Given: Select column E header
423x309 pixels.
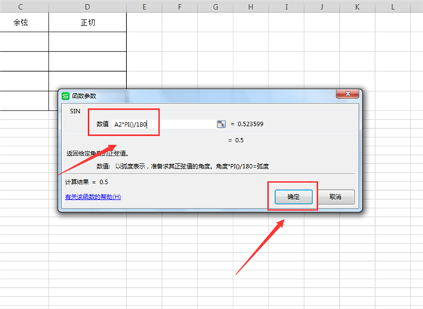Looking at the screenshot, I should click(144, 6).
